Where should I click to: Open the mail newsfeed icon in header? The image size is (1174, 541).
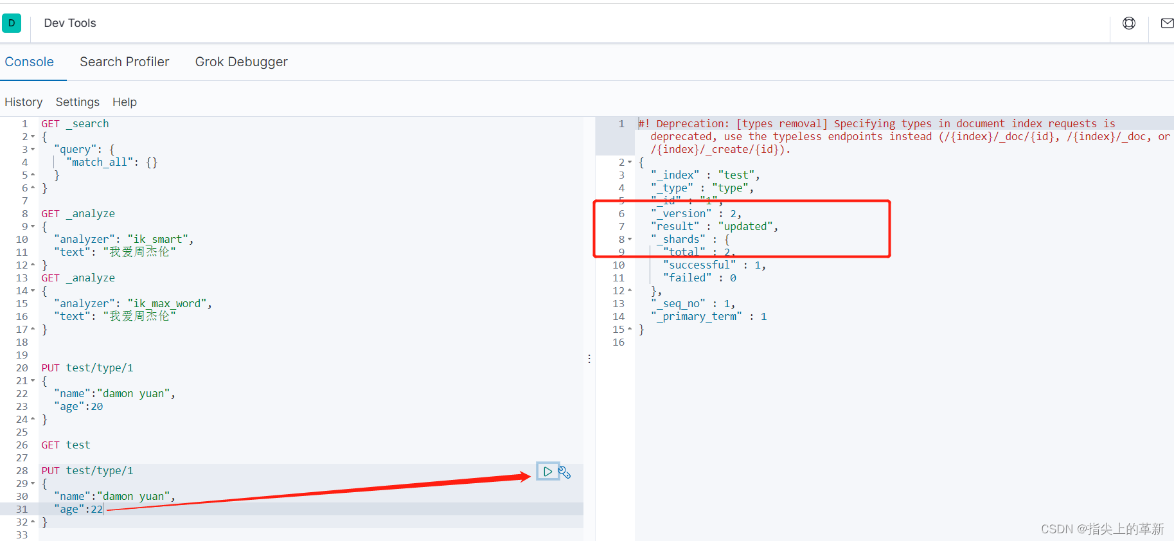point(1167,23)
